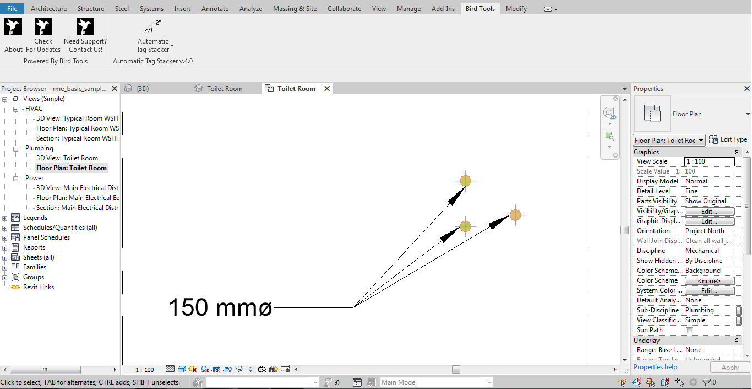Image resolution: width=752 pixels, height=389 pixels.
Task: Open the Systems ribbon tab
Action: [151, 9]
